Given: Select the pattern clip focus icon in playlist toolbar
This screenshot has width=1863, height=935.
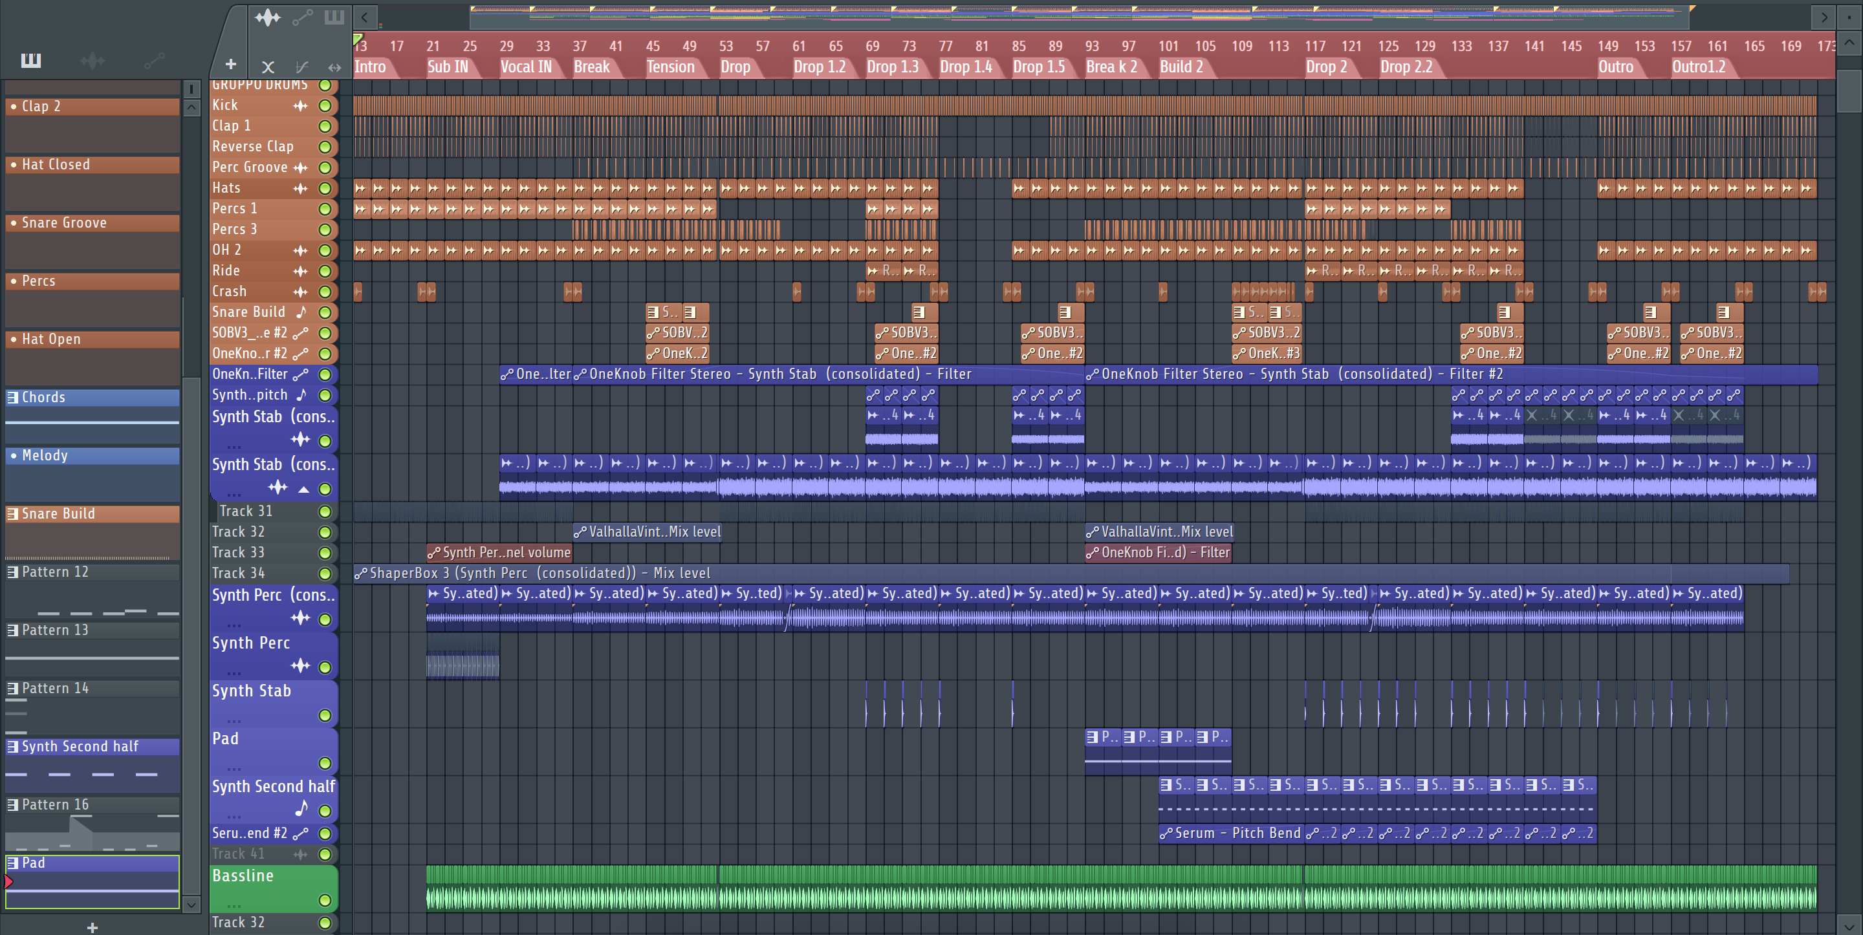Looking at the screenshot, I should coord(334,17).
